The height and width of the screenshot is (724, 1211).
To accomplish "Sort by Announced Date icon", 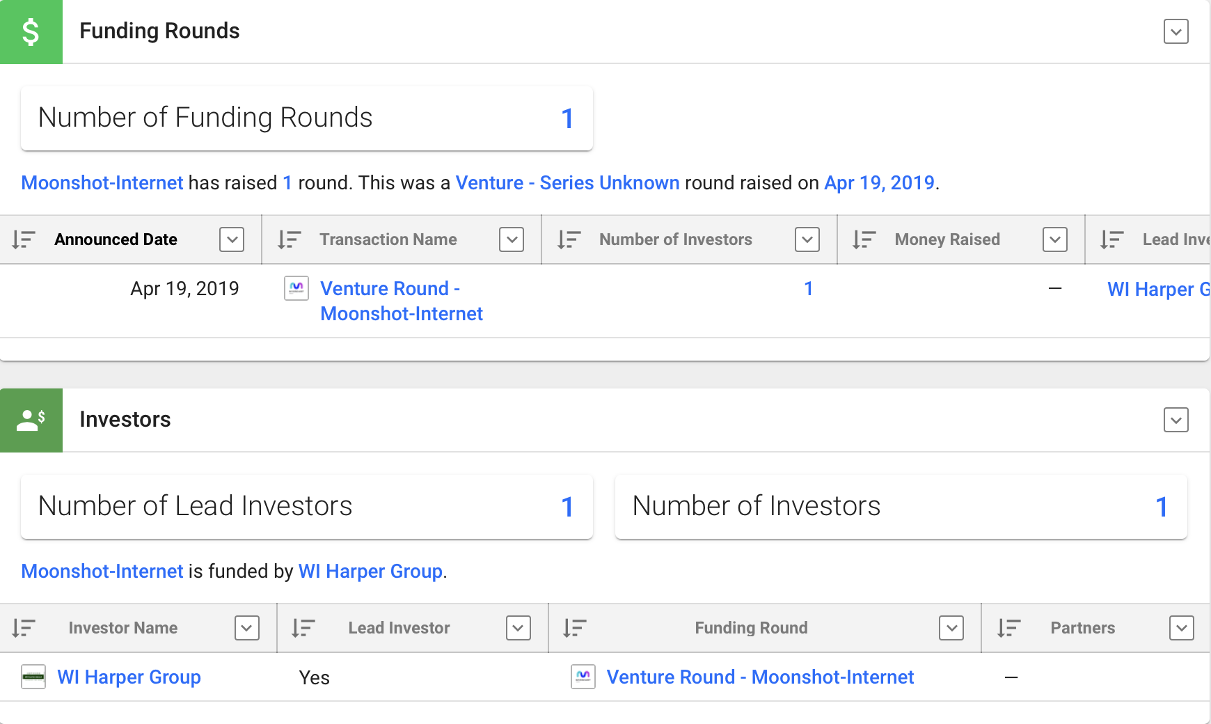I will point(24,239).
